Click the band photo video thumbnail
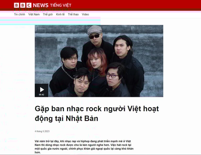 coord(99,61)
